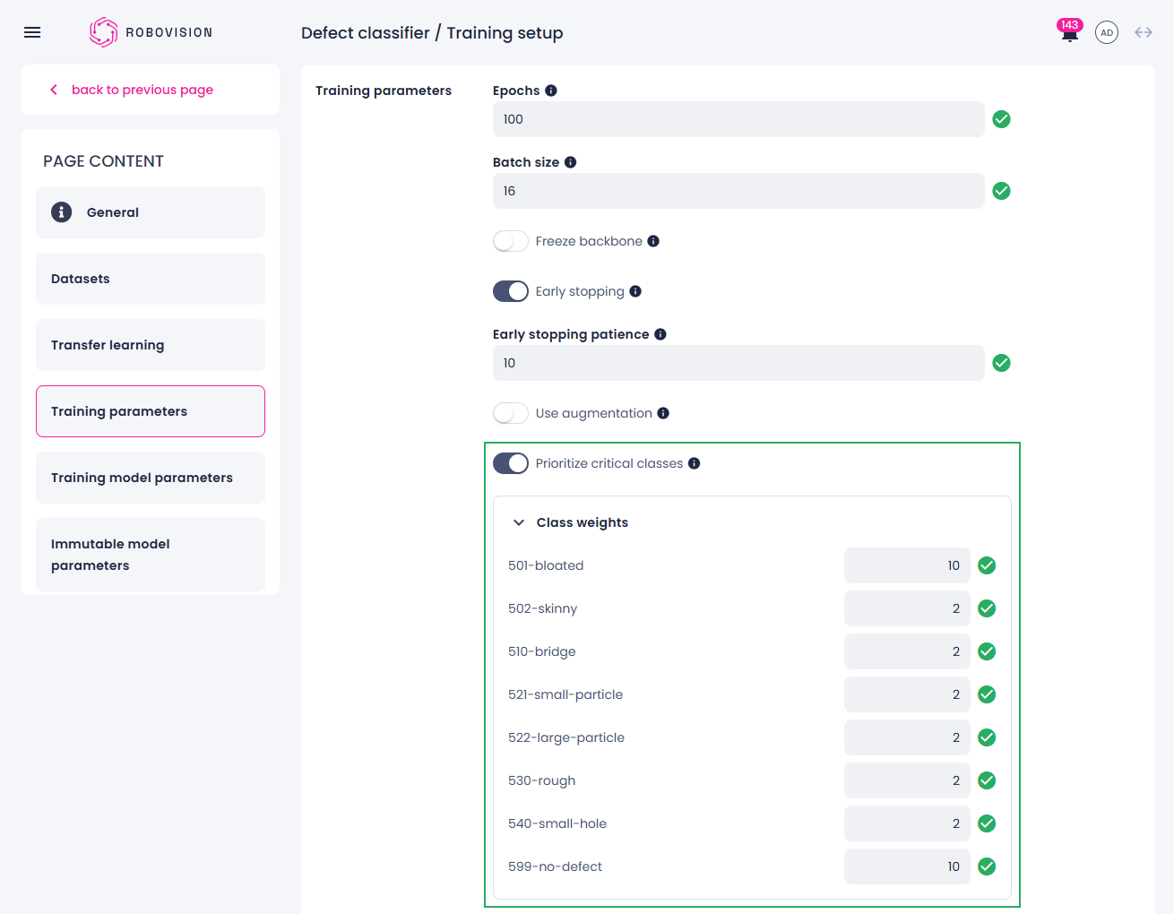Edit the 599-no-defect weight field
Image resolution: width=1174 pixels, height=914 pixels.
[x=907, y=867]
